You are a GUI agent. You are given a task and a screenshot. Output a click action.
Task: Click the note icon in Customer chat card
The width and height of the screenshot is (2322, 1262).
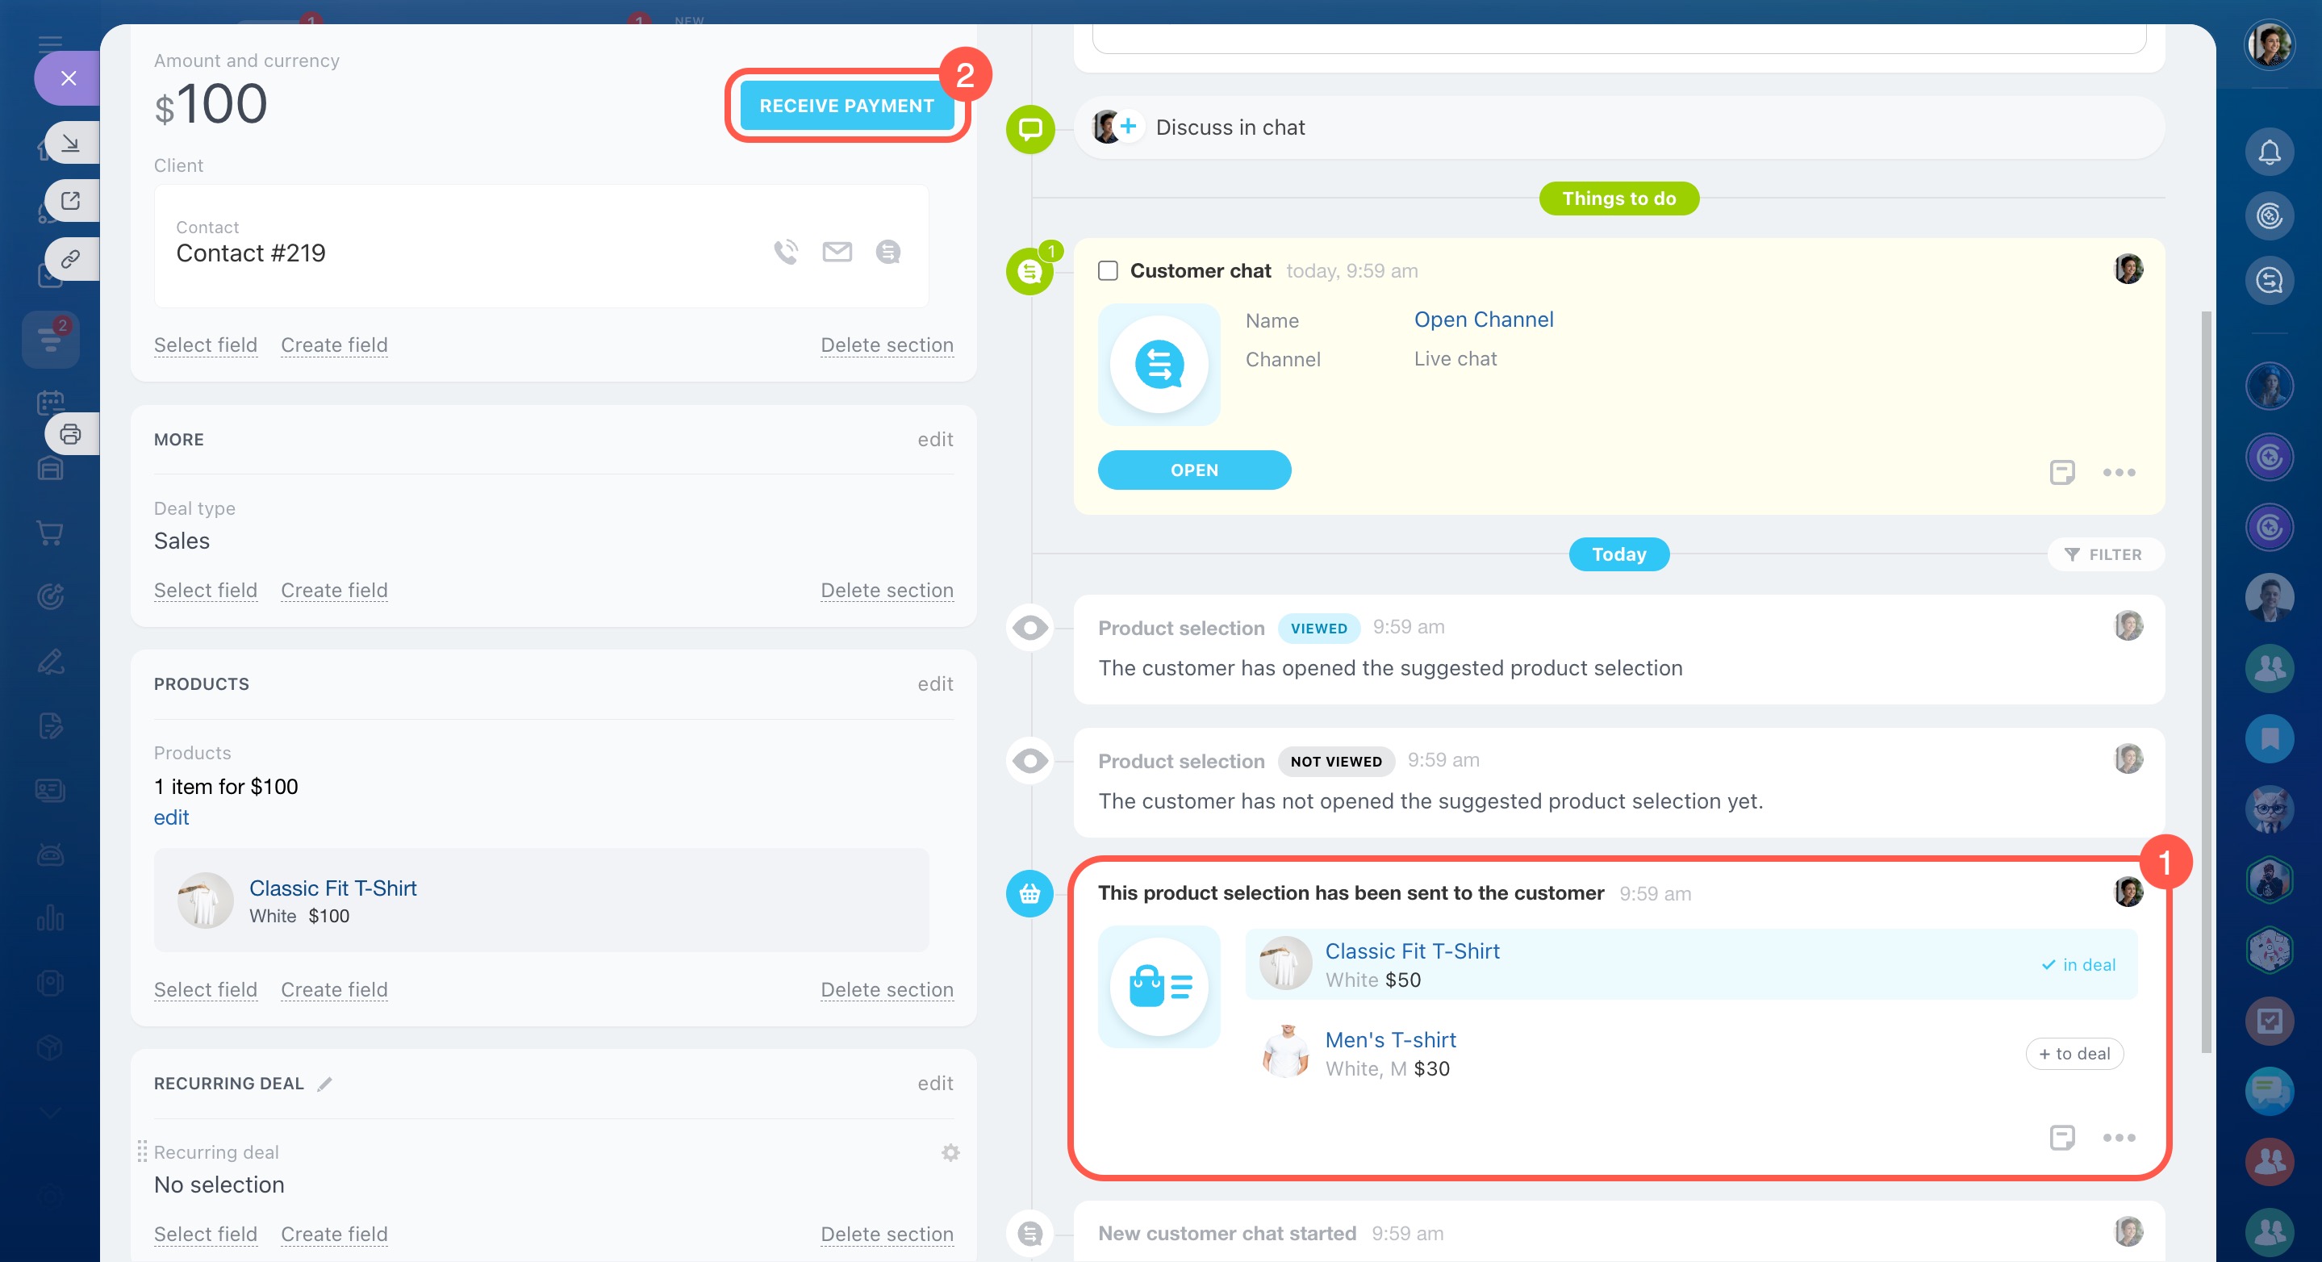point(2061,471)
